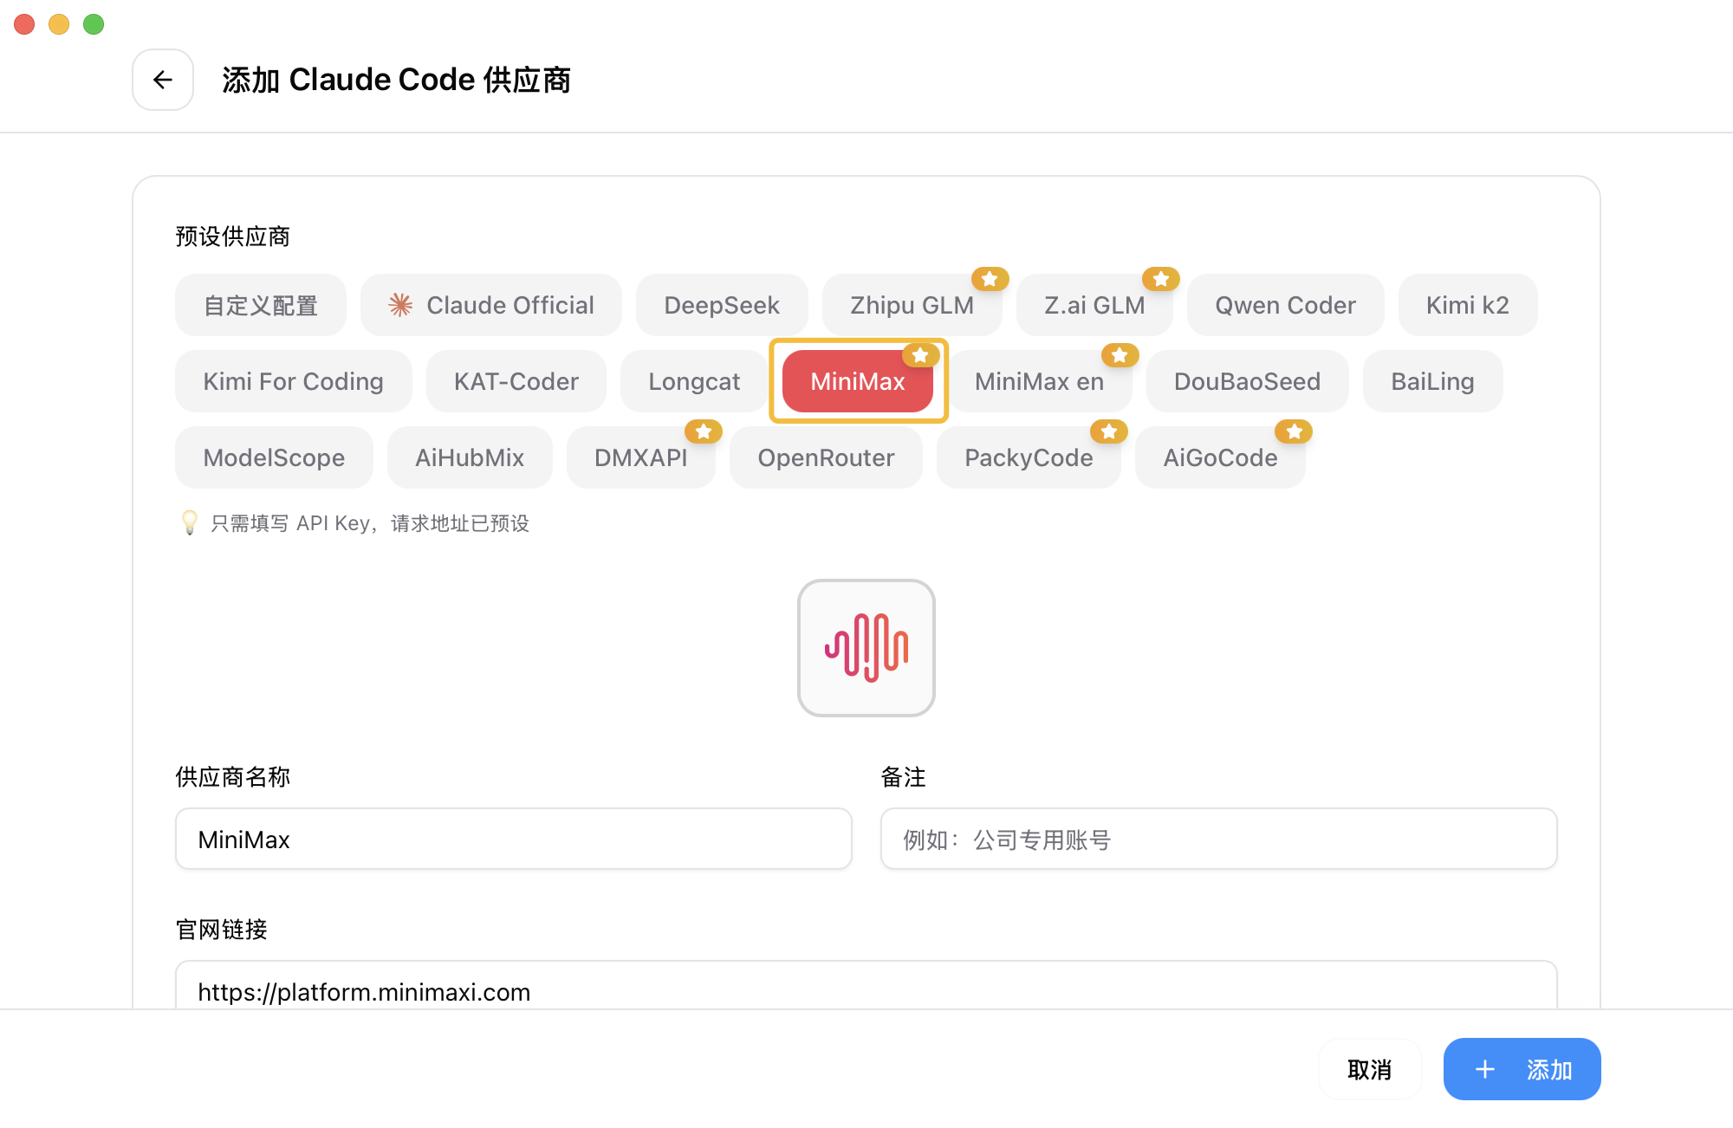Focus the 备注 notes input field

[1218, 839]
